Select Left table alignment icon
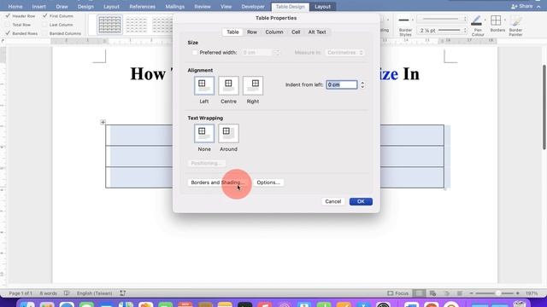Screen dimensions: 547x307 click(x=204, y=85)
